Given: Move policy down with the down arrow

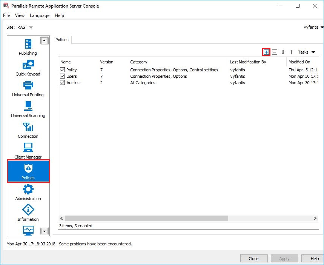Looking at the screenshot, I should click(x=283, y=52).
